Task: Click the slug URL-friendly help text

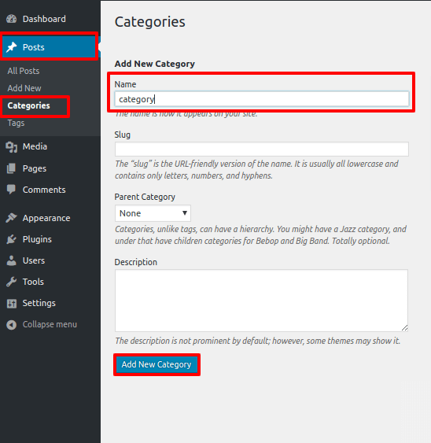Action: [x=256, y=169]
